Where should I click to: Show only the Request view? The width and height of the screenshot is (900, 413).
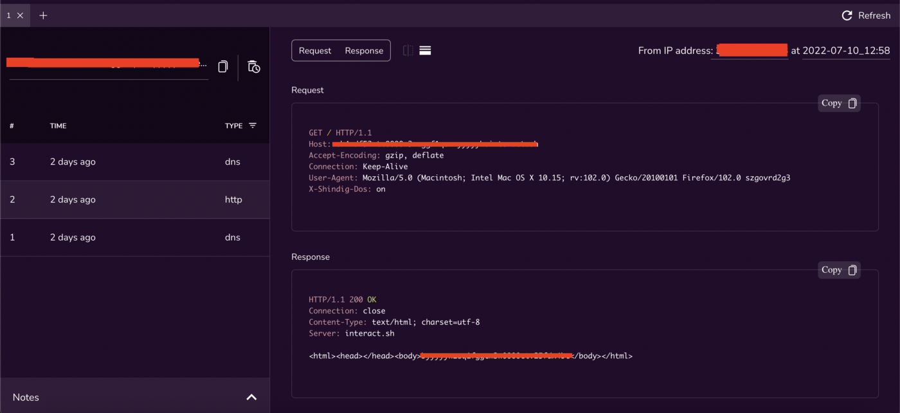(x=315, y=51)
